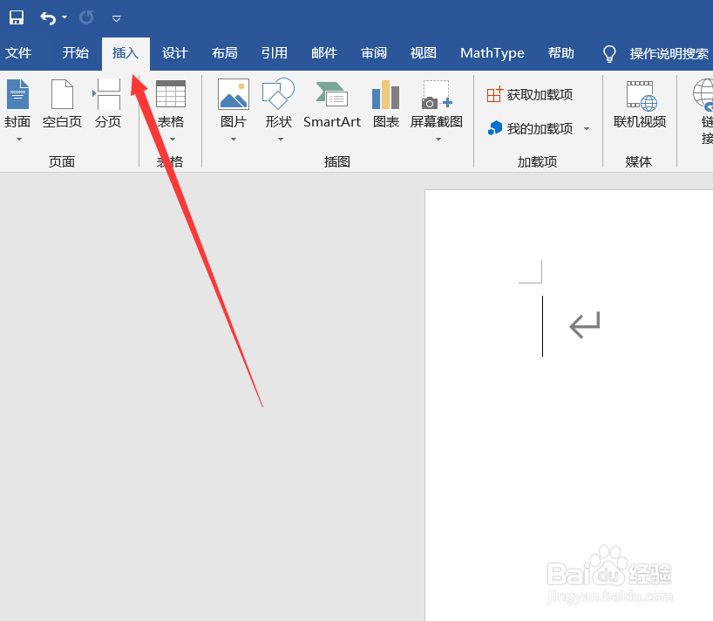Switch to the 开始 (Home) tab

click(76, 53)
